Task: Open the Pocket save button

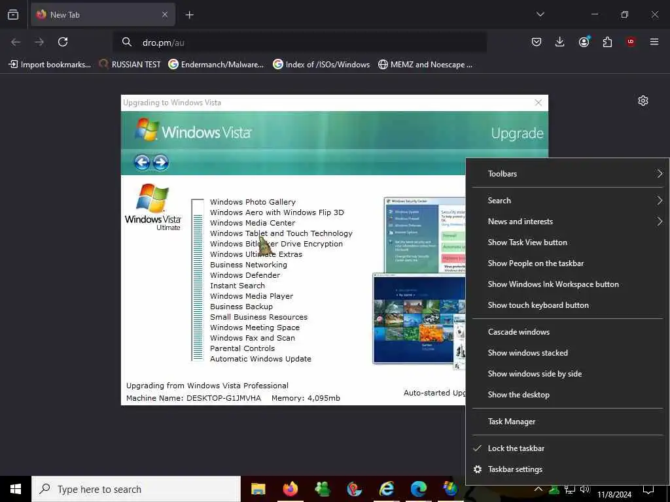Action: 537,42
